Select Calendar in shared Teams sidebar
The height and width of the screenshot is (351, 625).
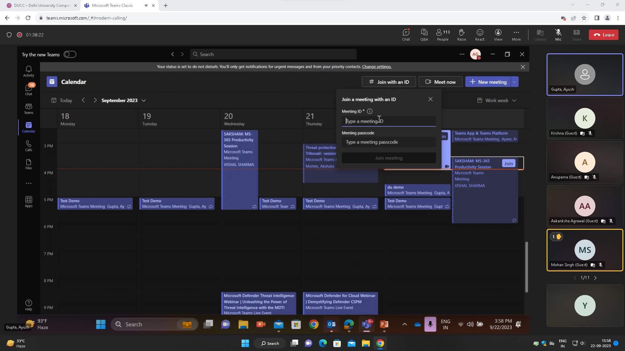coord(29,127)
